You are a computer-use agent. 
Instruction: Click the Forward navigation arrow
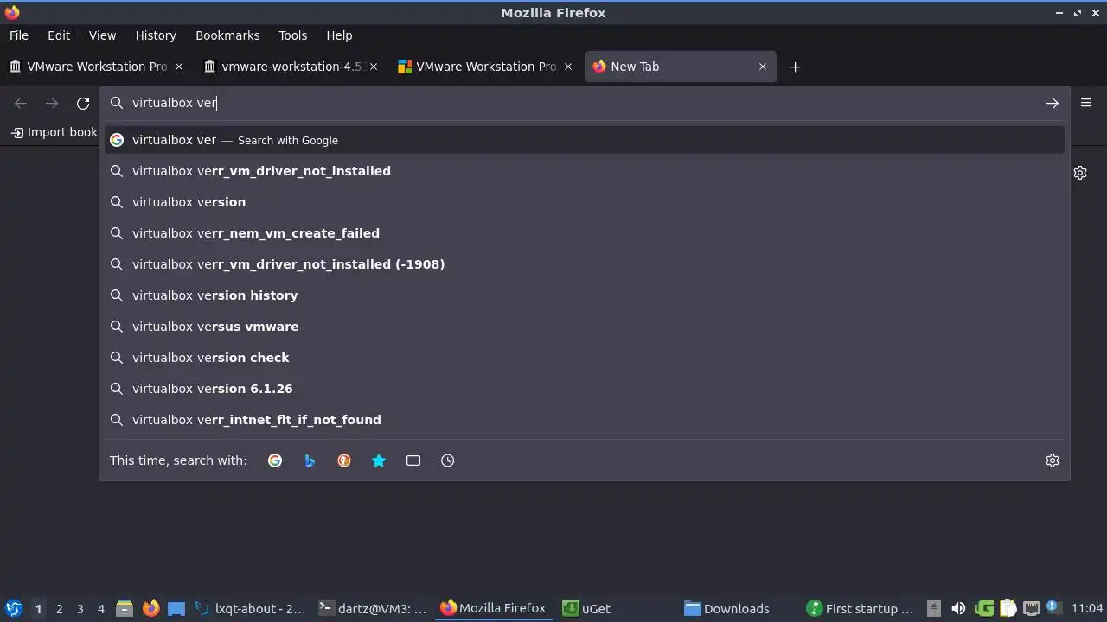52,104
